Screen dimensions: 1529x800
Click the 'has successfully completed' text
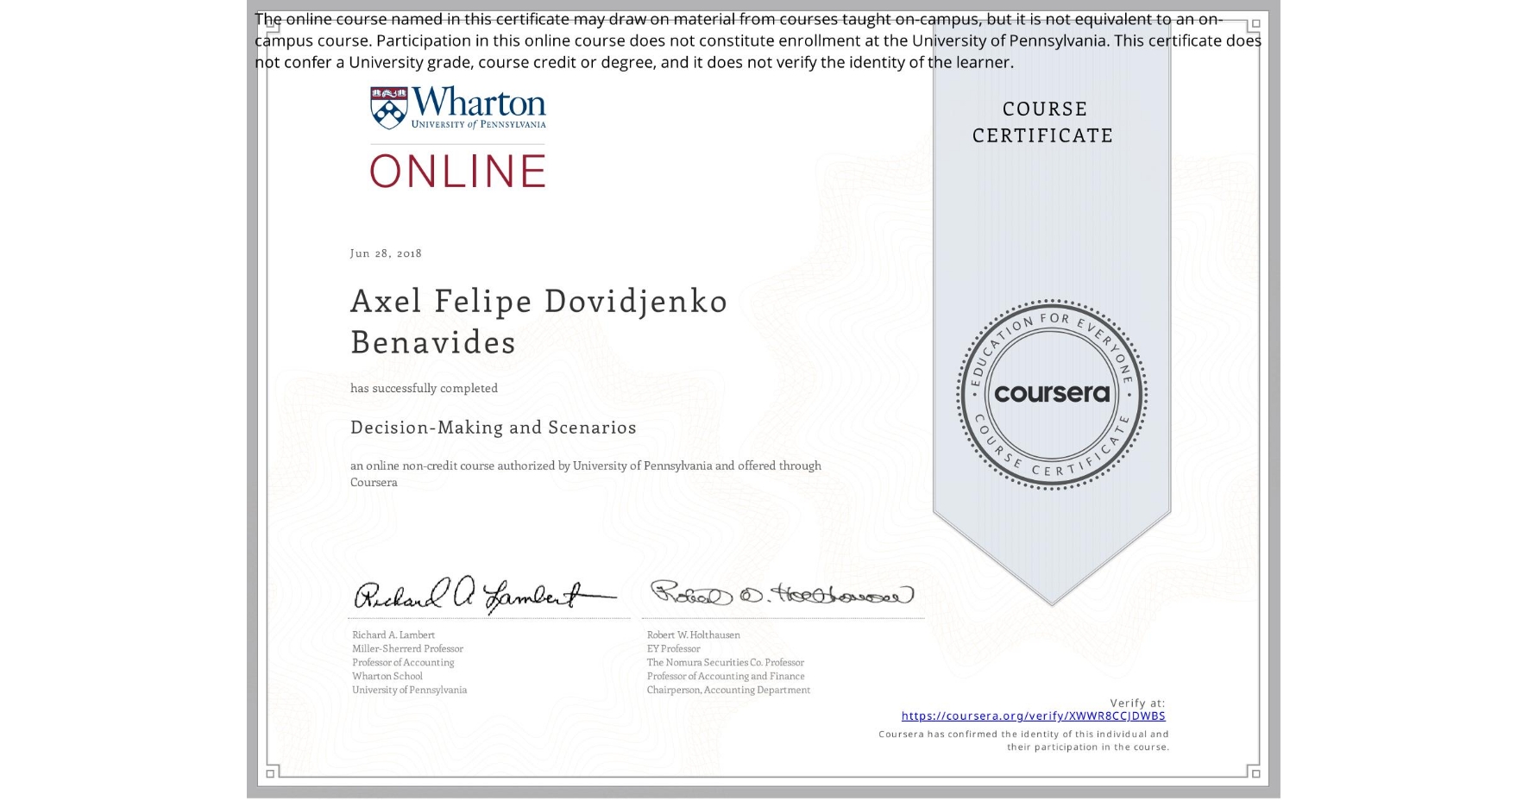point(424,389)
